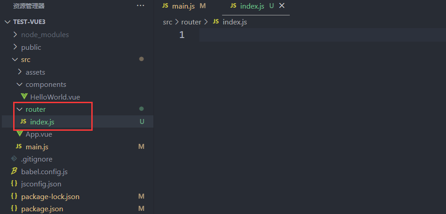Click the src breadcrumb segment
This screenshot has width=446, height=214.
click(167, 22)
